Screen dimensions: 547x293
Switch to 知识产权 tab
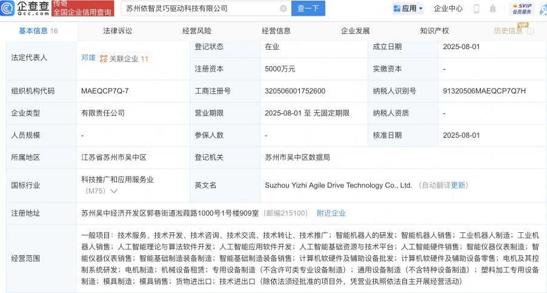click(434, 31)
